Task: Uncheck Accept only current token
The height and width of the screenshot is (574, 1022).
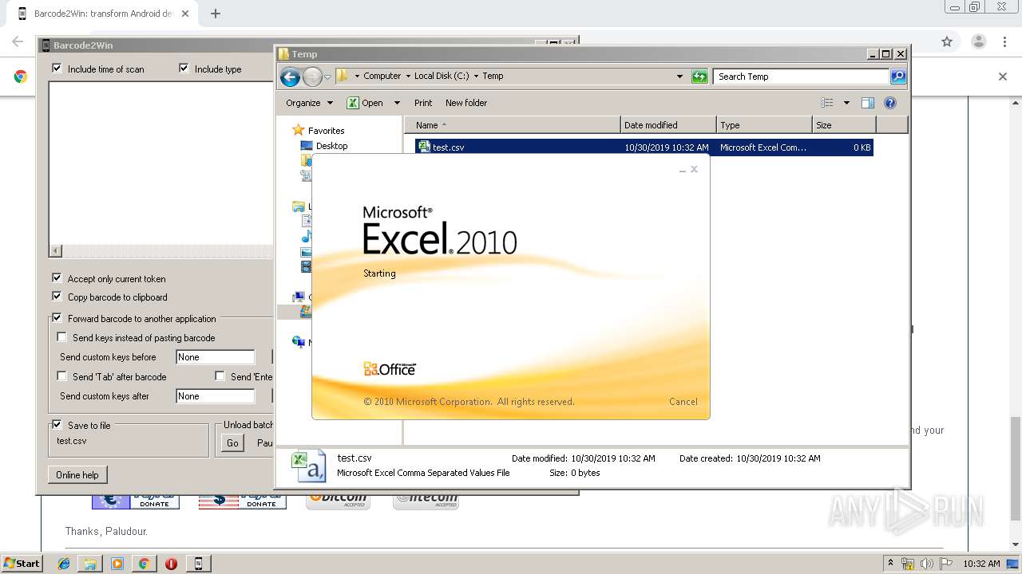Action: (x=57, y=278)
